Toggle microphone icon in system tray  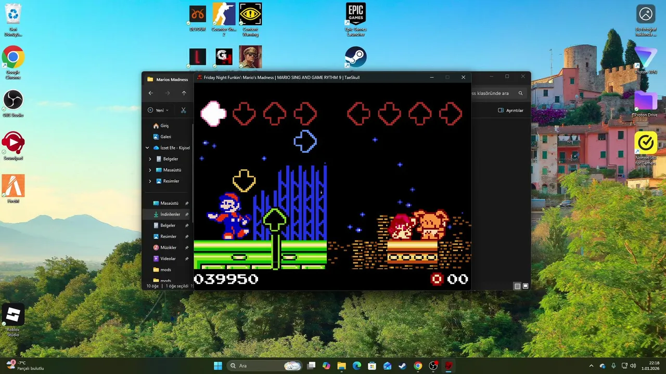click(613, 366)
